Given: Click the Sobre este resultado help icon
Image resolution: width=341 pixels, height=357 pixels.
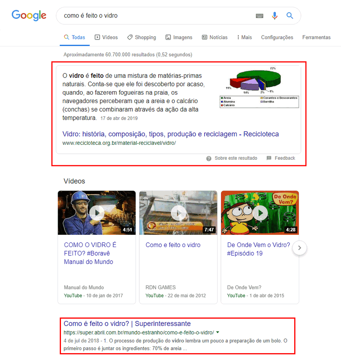Looking at the screenshot, I should click(209, 158).
